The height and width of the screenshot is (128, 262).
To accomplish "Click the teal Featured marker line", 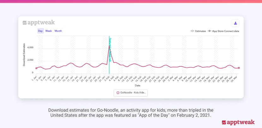I will point(109,57).
